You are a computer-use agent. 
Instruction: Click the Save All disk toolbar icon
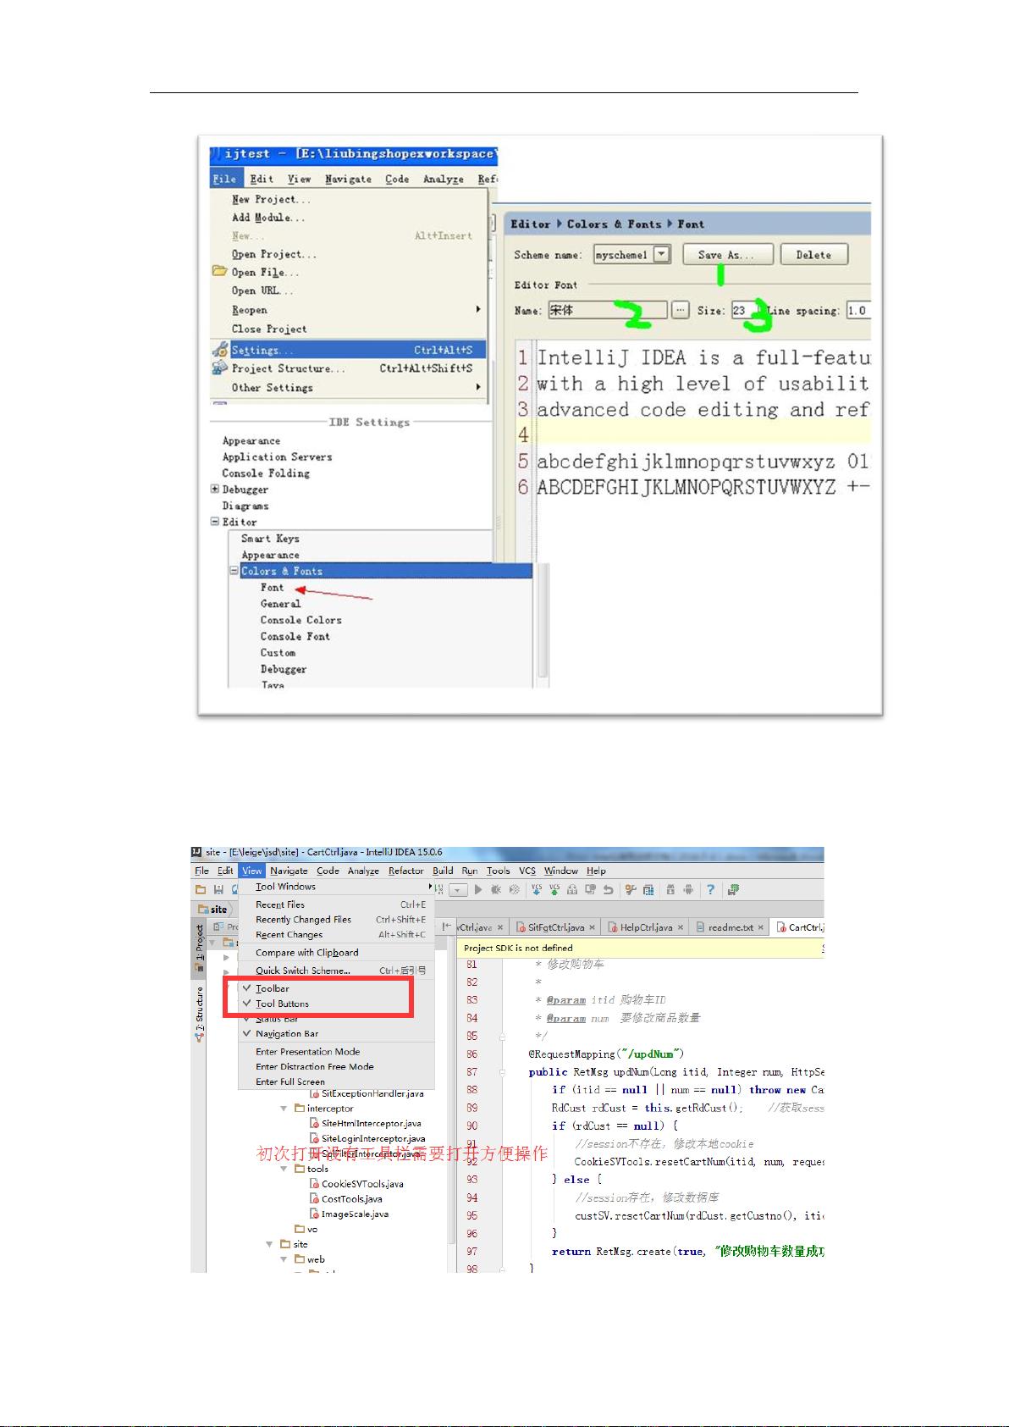coord(218,889)
